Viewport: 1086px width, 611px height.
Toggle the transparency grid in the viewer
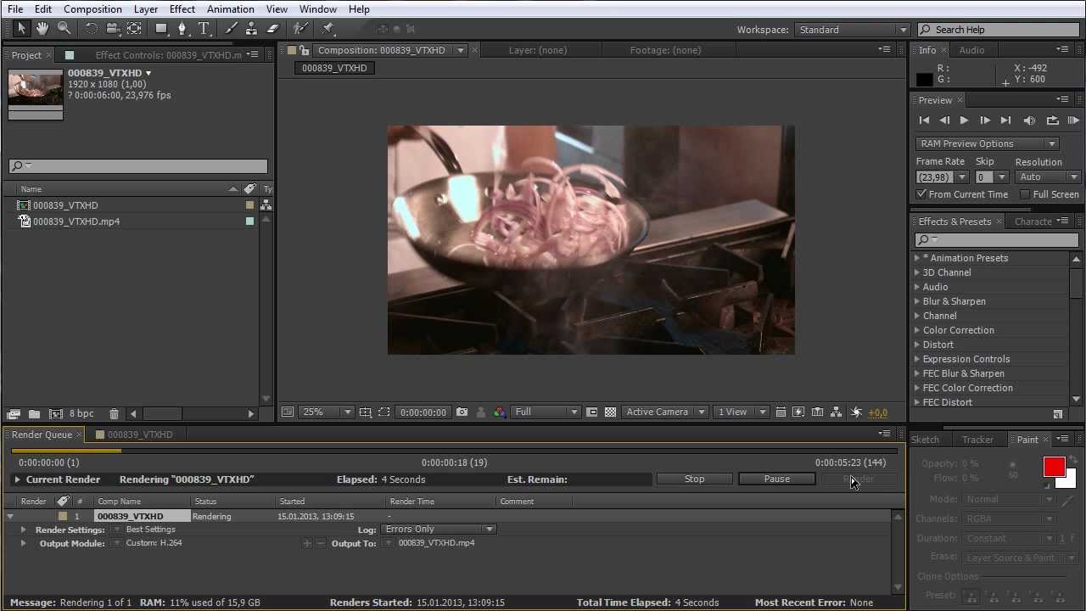click(610, 412)
